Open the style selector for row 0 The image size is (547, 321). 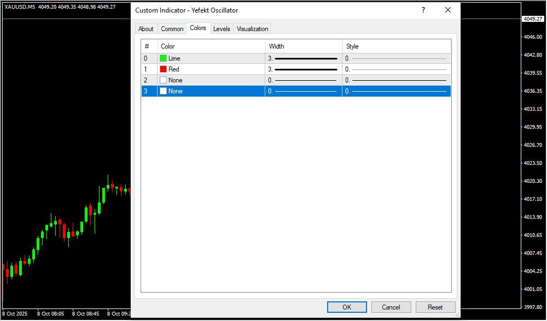pyautogui.click(x=397, y=58)
